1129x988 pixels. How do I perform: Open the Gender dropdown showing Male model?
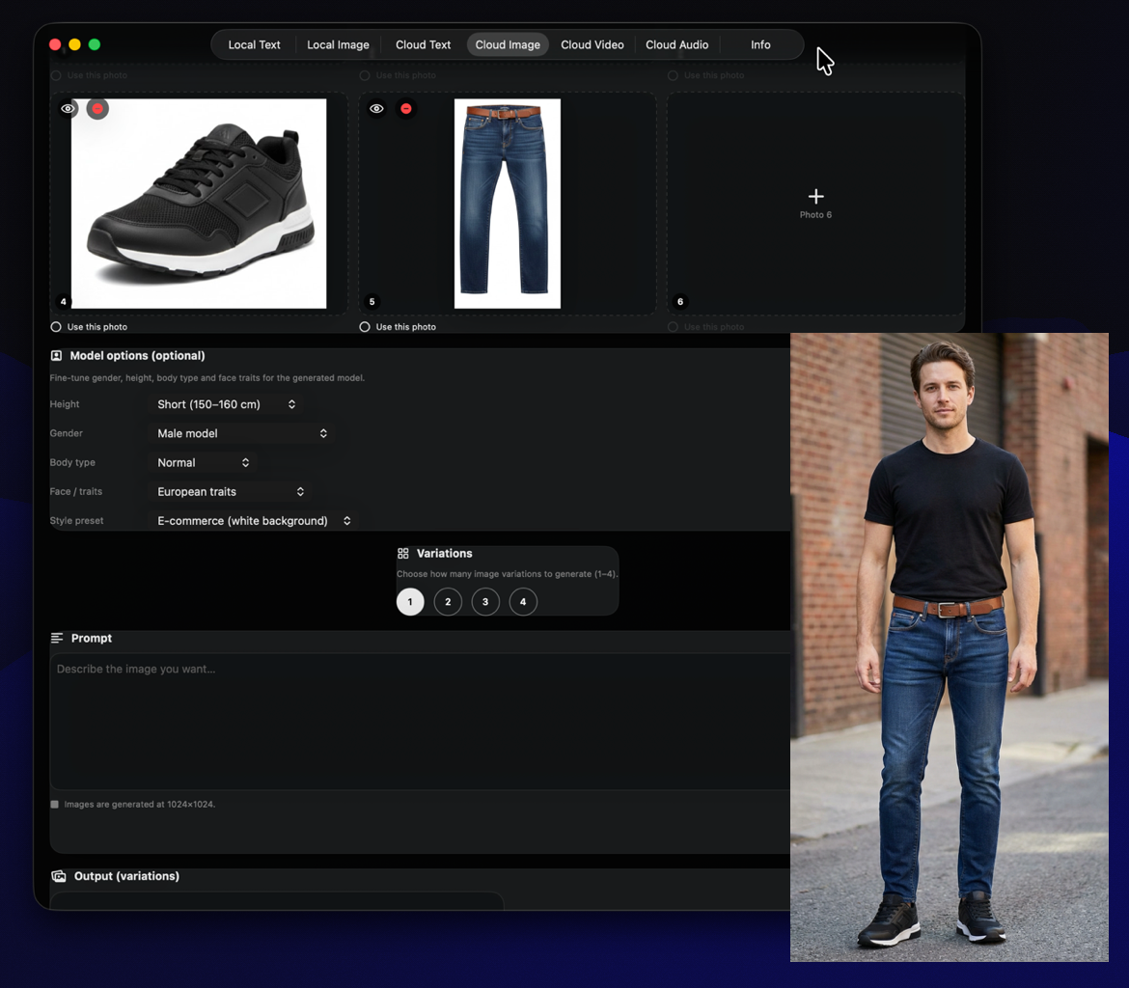(242, 433)
